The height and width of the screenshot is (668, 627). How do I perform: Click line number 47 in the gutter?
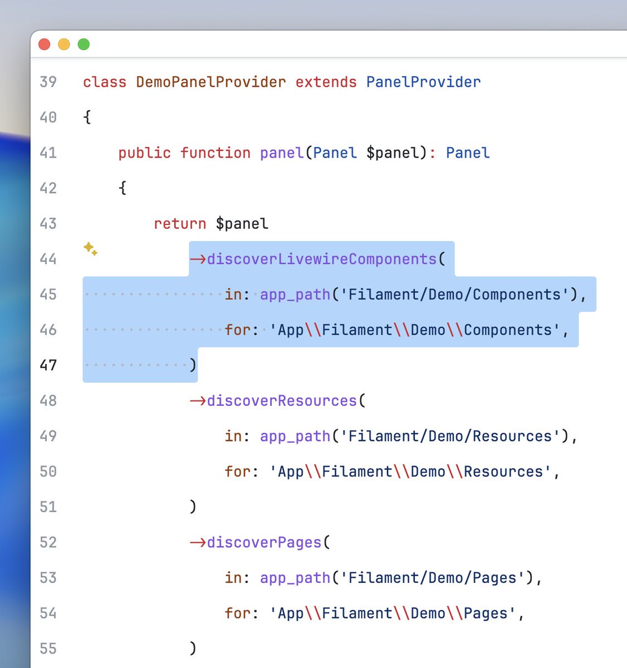[48, 365]
